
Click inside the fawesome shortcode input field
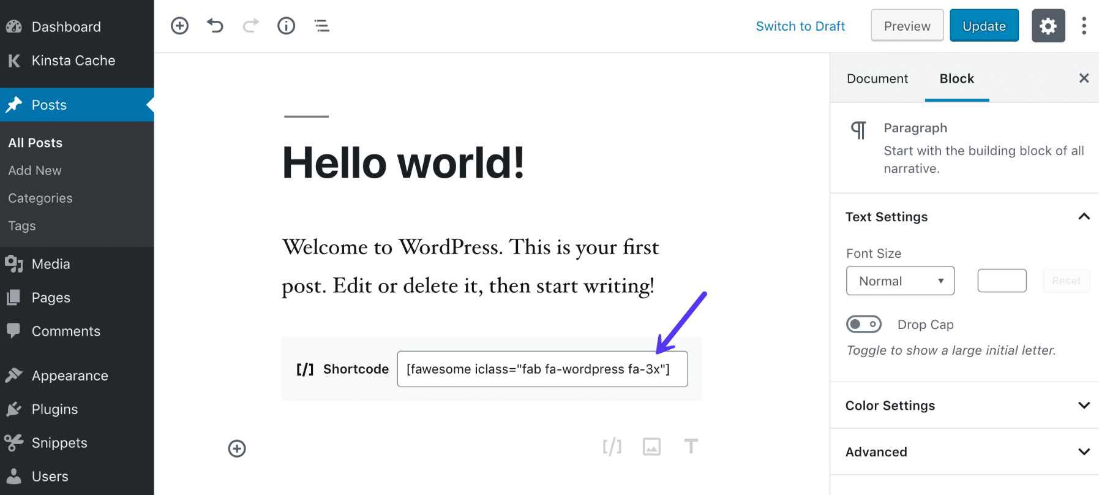point(542,369)
